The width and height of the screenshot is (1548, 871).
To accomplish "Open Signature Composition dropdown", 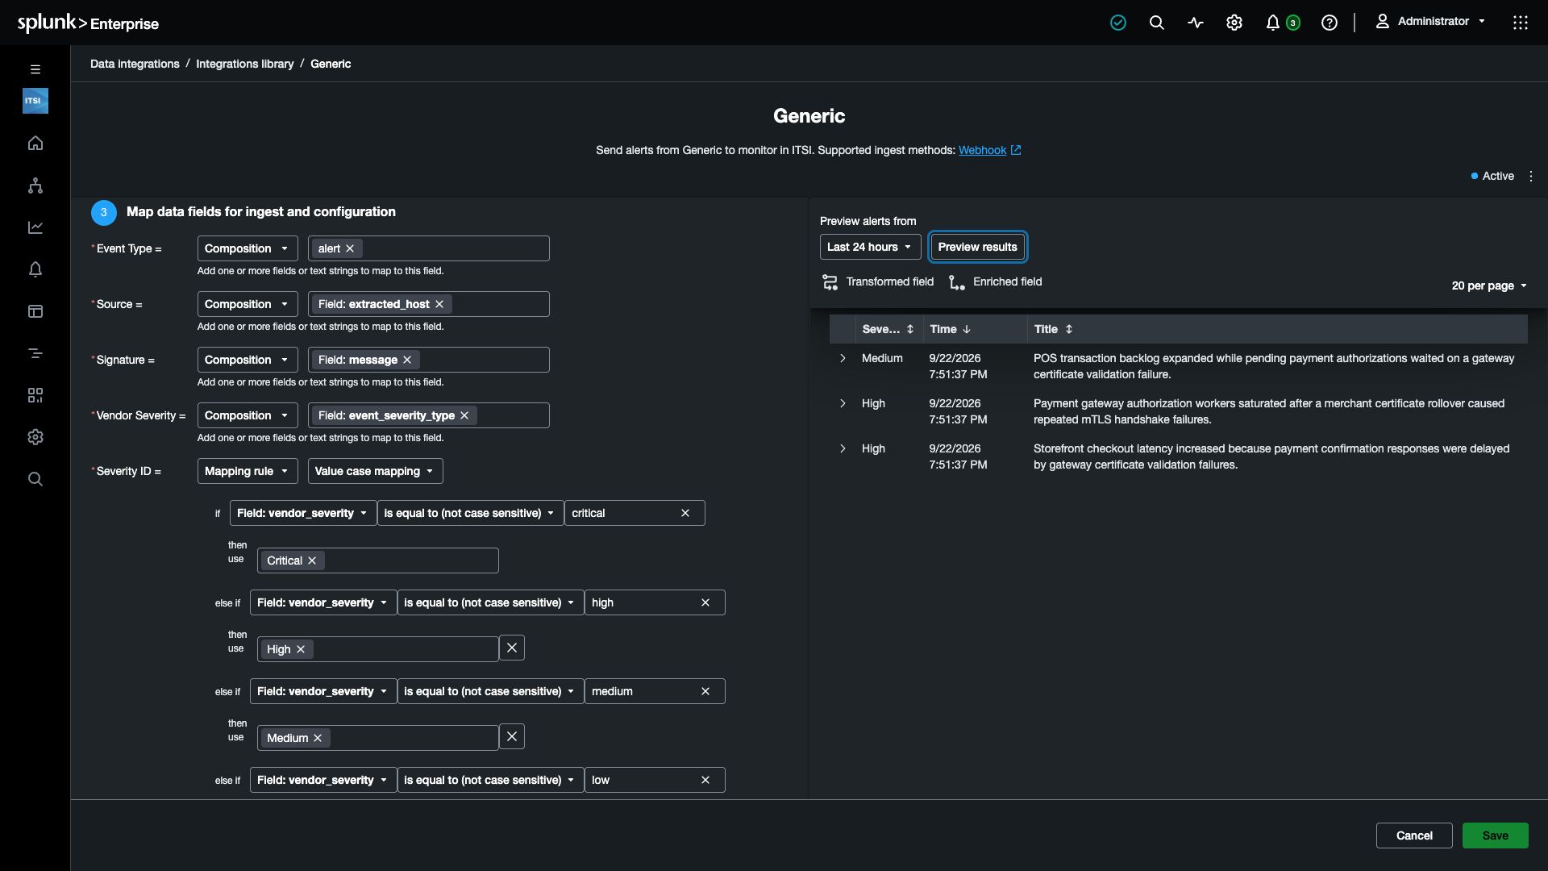I will (248, 360).
